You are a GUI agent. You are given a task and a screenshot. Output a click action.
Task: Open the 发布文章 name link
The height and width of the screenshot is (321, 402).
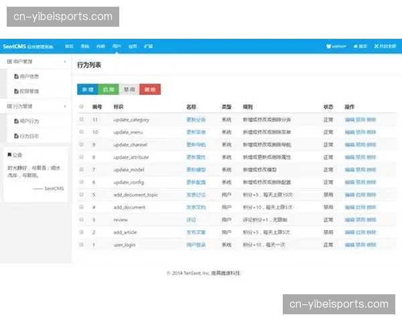point(196,233)
